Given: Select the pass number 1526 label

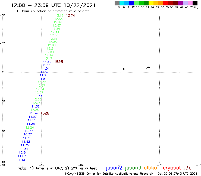Looking at the screenshot, I should pyautogui.click(x=45, y=113).
